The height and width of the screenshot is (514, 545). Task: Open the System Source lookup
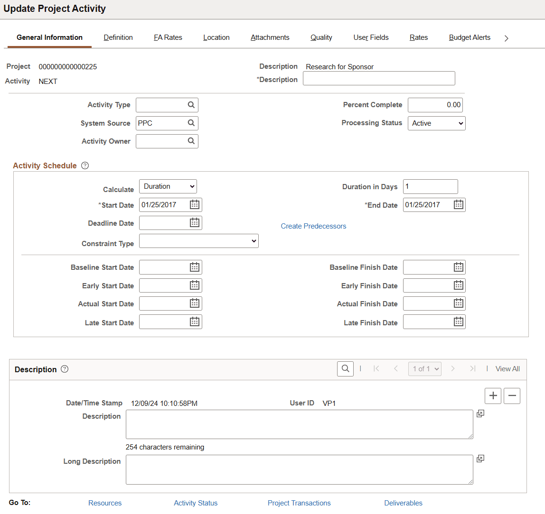point(191,123)
